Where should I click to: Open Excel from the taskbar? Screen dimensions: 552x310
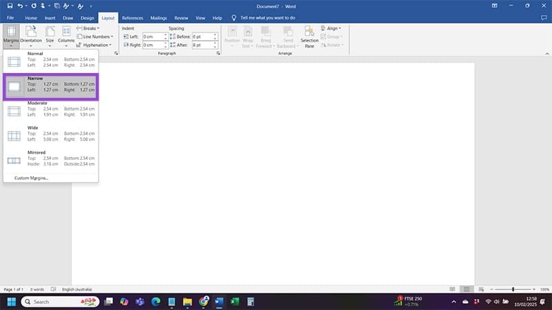click(x=235, y=302)
